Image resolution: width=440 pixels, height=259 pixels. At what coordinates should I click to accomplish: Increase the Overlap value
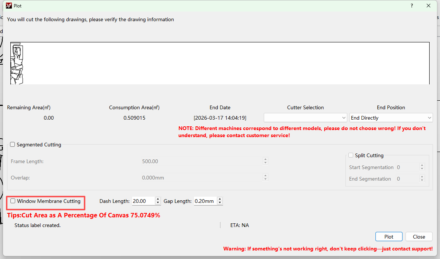click(265, 176)
